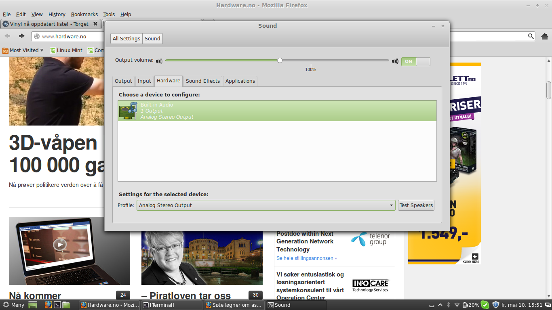Expand Most Visited bookmarks dropdown

[23, 50]
